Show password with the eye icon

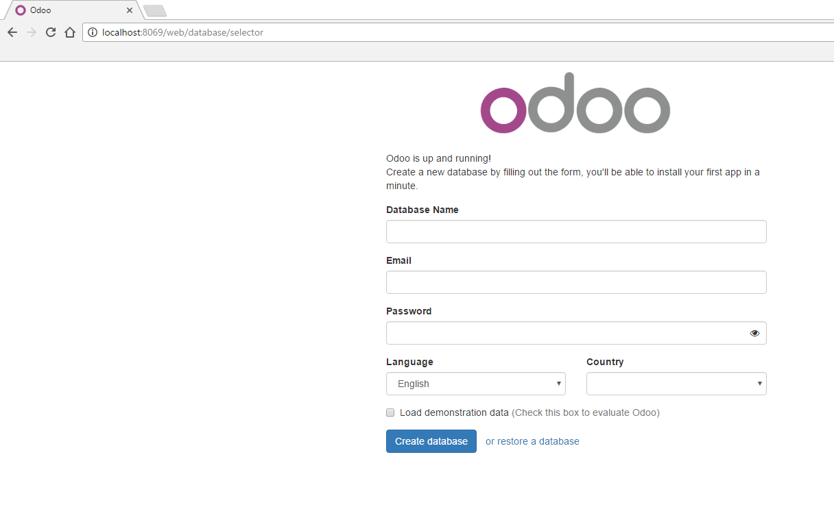[x=754, y=333]
